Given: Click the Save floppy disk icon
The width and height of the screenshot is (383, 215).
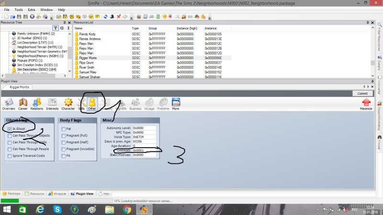Looking at the screenshot, I should [19, 17].
